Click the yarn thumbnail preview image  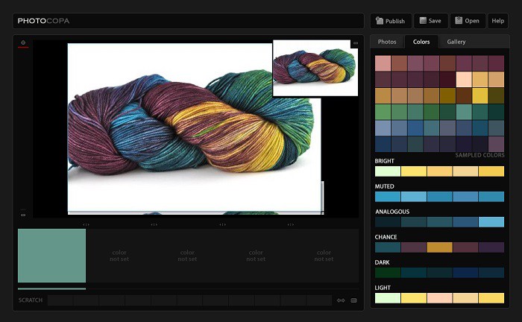315,69
